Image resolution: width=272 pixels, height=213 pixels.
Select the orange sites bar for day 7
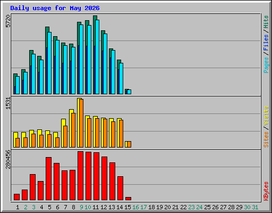65,136
